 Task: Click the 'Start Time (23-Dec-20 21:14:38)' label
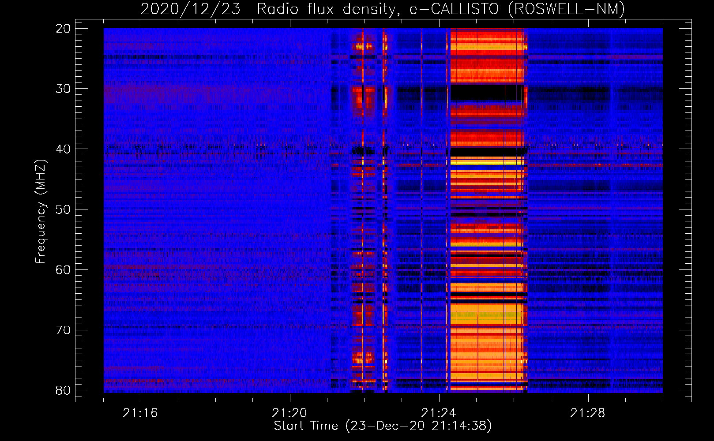383,426
